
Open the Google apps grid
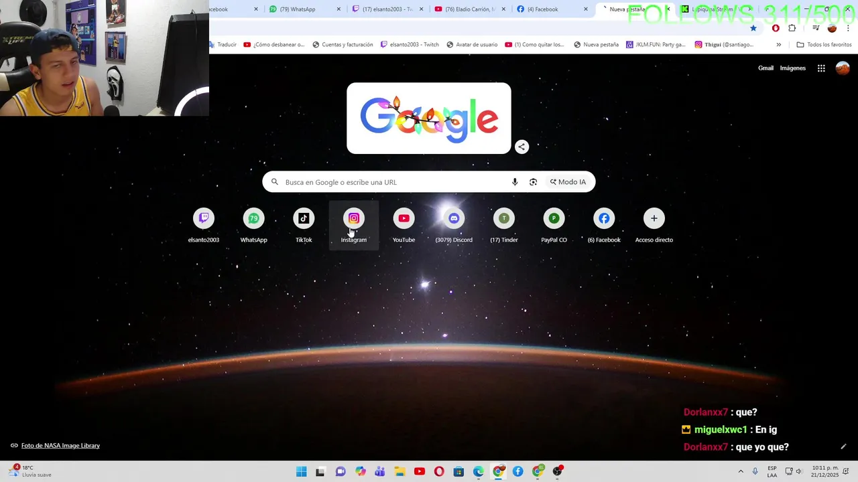(x=821, y=68)
